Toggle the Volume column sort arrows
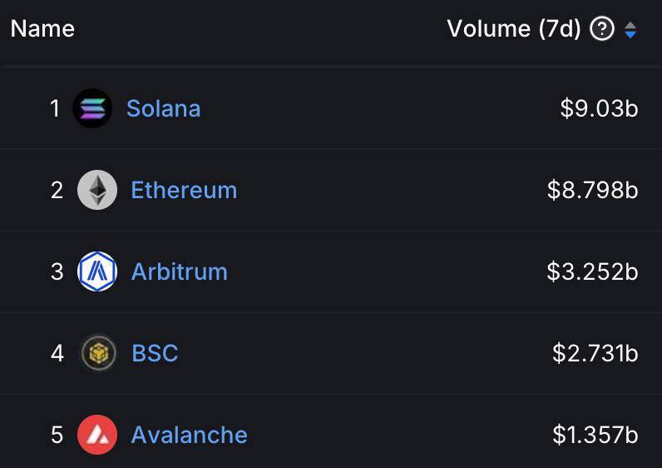This screenshot has height=468, width=662. point(630,30)
